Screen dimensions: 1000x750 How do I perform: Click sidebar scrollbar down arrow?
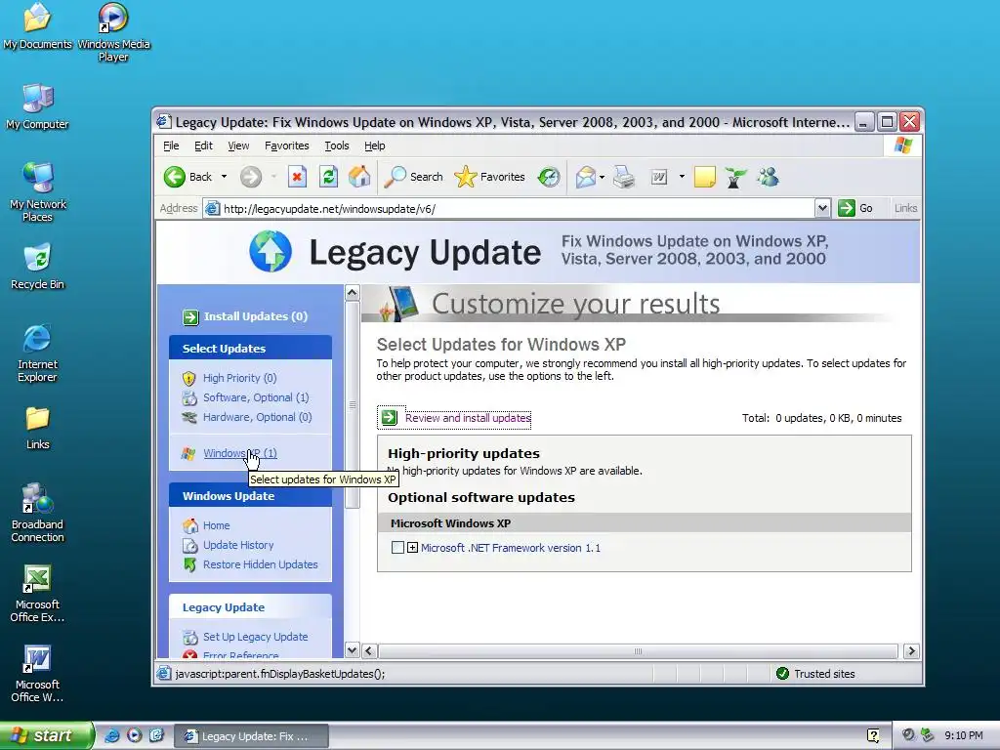pyautogui.click(x=352, y=650)
